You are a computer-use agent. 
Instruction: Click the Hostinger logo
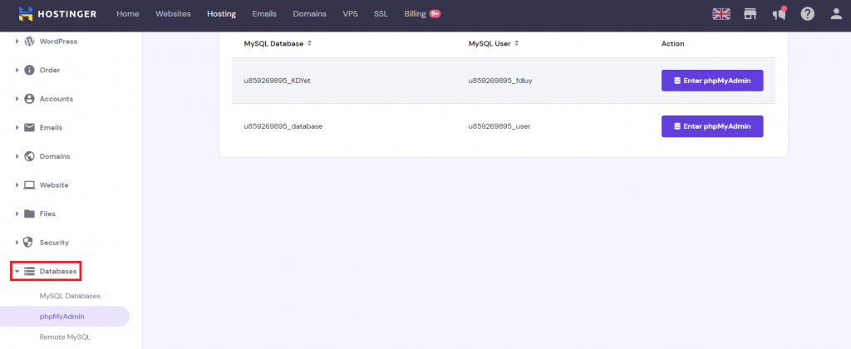(58, 14)
